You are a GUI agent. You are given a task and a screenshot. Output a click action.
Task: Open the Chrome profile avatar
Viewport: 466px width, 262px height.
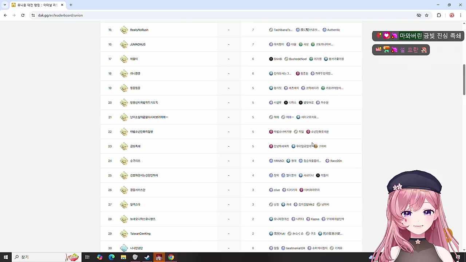coord(452,15)
